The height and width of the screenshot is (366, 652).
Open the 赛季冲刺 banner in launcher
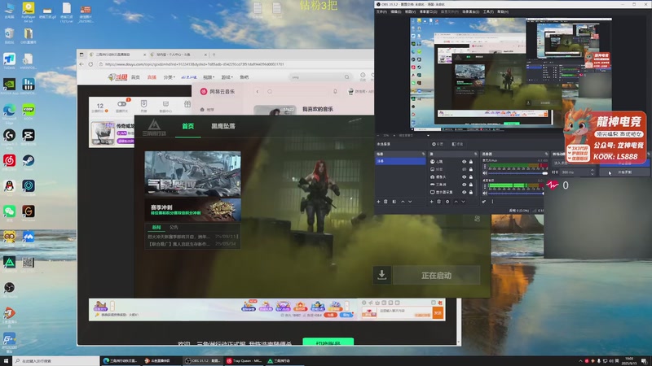pos(192,210)
